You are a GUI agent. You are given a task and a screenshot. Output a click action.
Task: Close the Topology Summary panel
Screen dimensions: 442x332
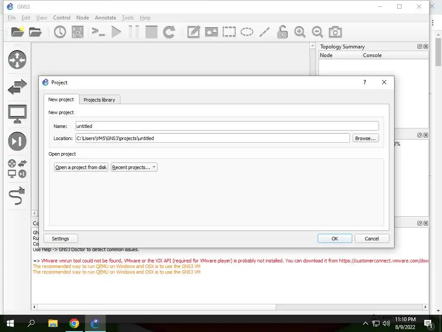(426, 47)
